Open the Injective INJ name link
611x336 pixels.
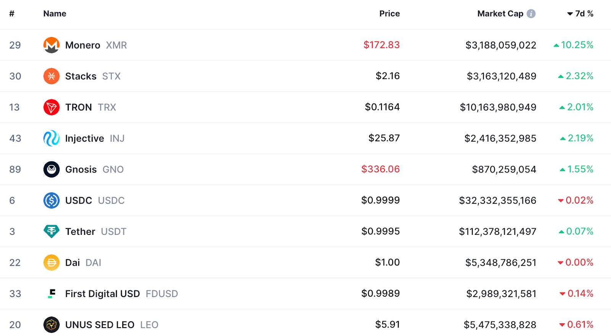click(95, 138)
